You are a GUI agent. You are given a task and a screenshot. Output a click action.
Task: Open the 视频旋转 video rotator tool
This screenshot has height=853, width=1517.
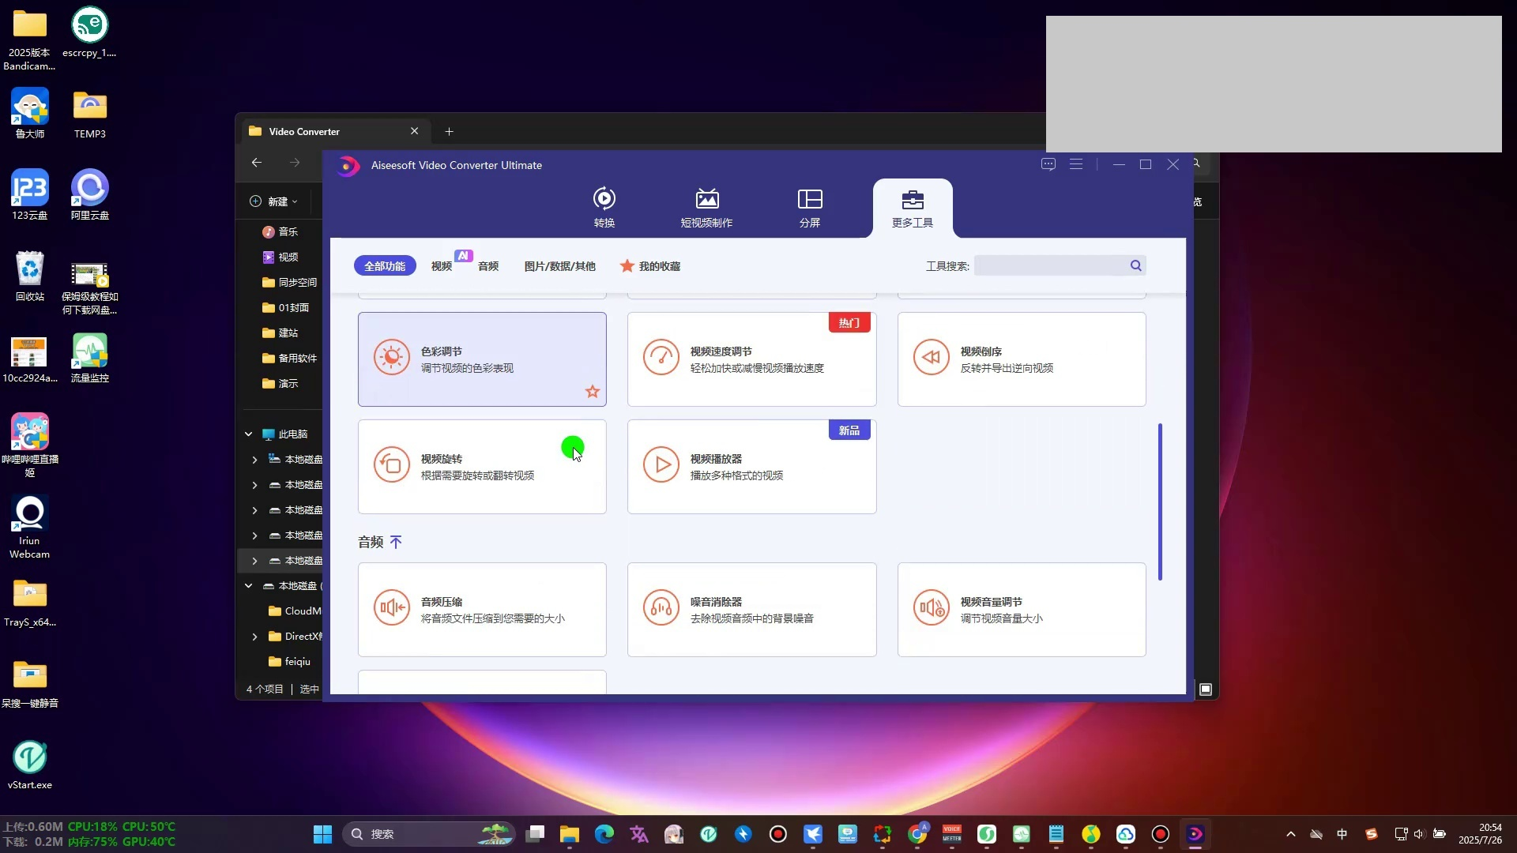pyautogui.click(x=481, y=467)
